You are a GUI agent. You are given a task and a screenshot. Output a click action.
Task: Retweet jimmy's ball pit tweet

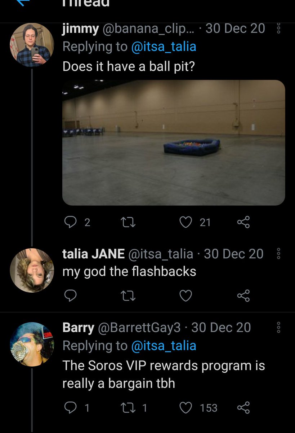[128, 222]
